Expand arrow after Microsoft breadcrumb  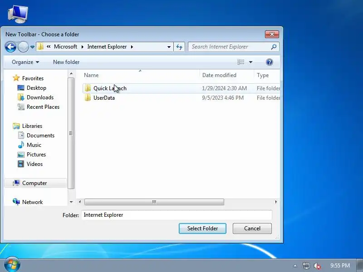tap(83, 47)
